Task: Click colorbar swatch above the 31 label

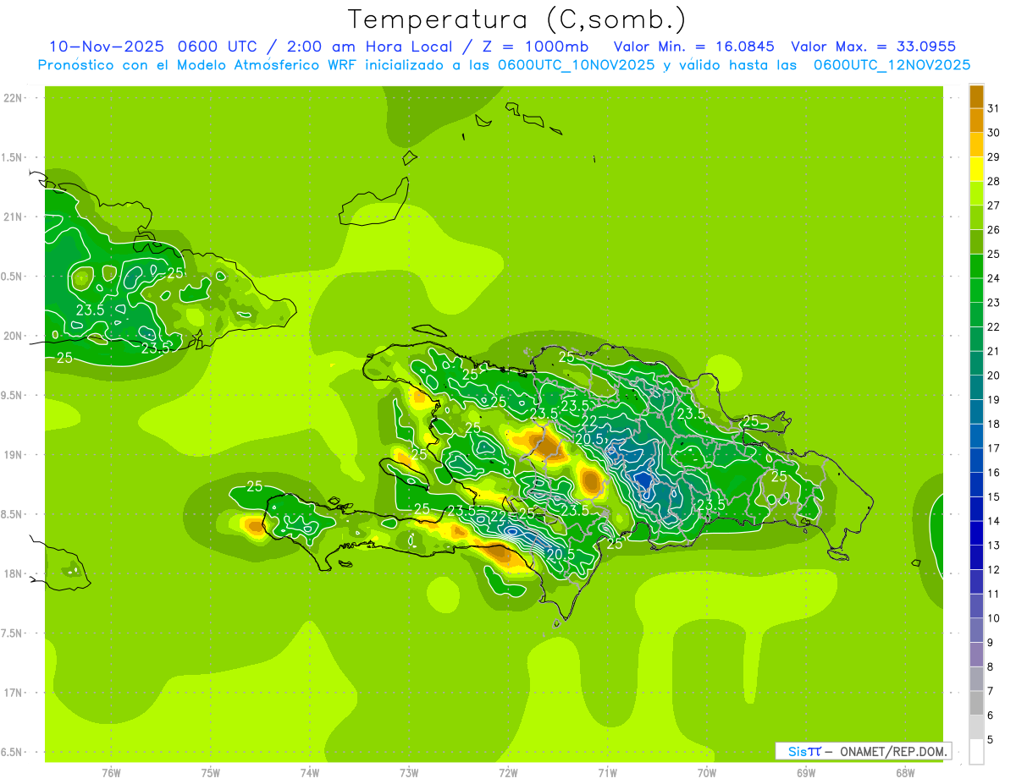Action: pyautogui.click(x=976, y=96)
